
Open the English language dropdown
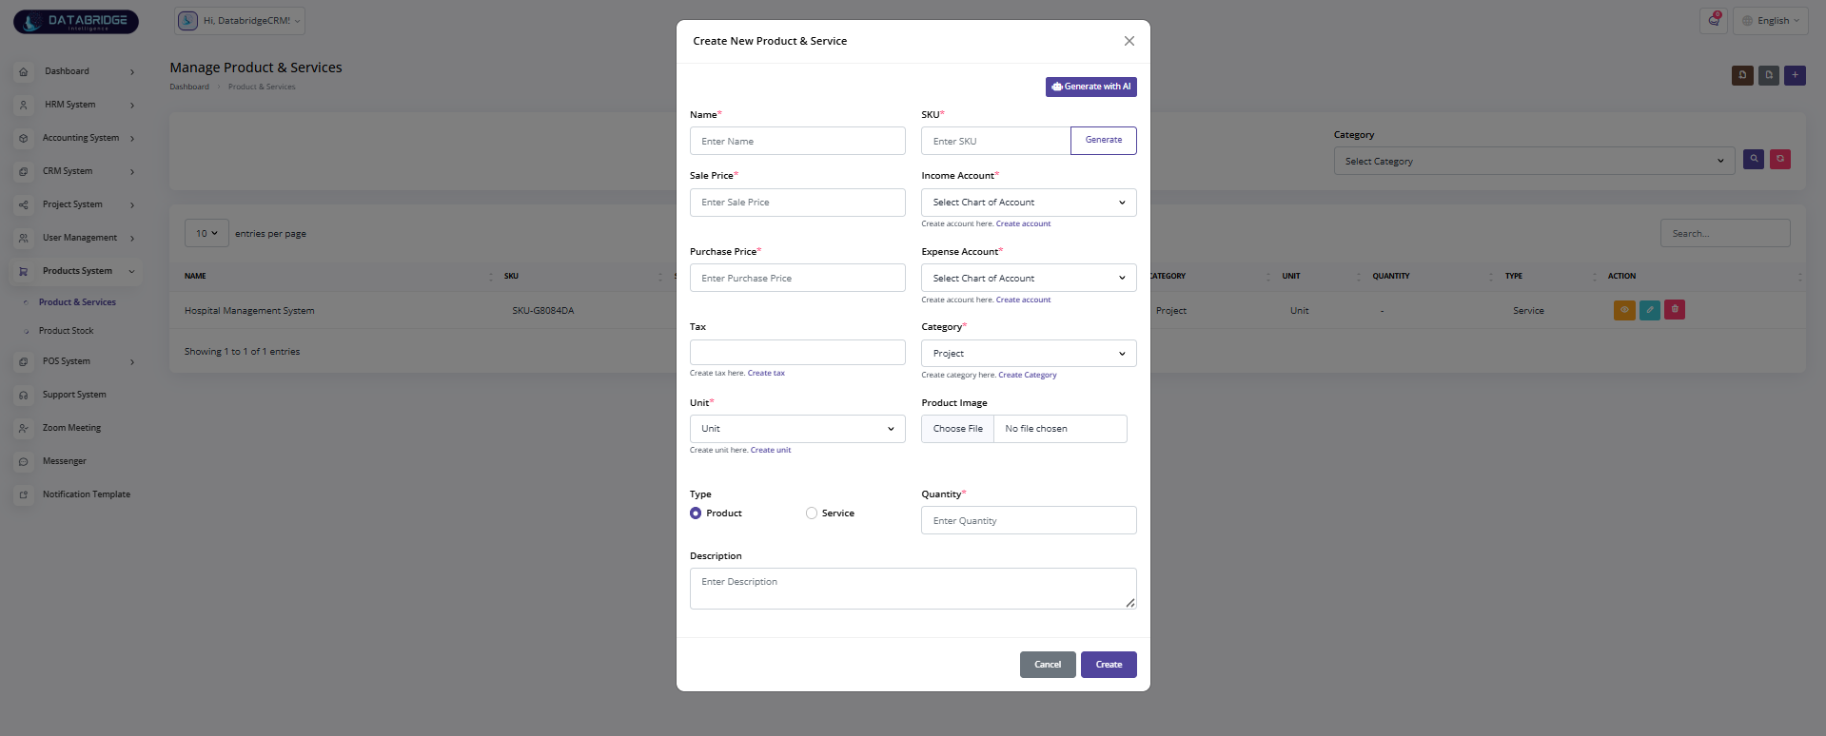click(x=1771, y=21)
